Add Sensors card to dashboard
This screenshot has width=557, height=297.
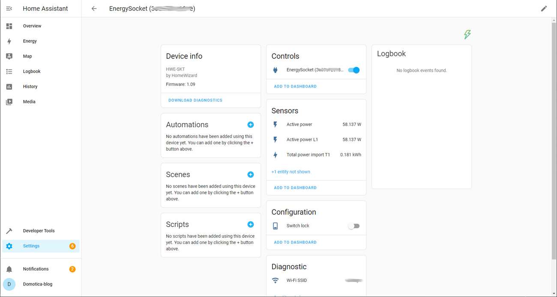pos(295,188)
